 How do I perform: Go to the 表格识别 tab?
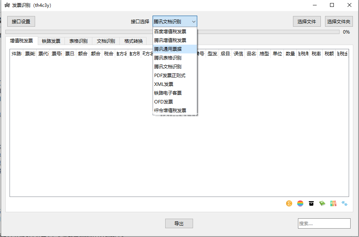point(78,41)
